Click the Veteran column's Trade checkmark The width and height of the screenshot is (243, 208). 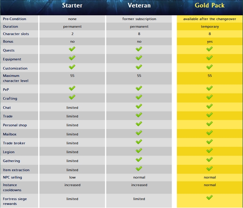139,116
